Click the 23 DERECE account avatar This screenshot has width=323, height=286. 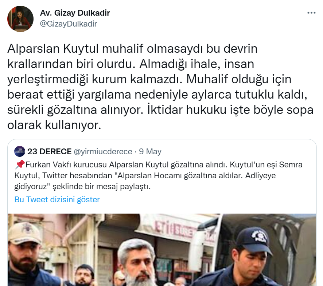pos(20,151)
